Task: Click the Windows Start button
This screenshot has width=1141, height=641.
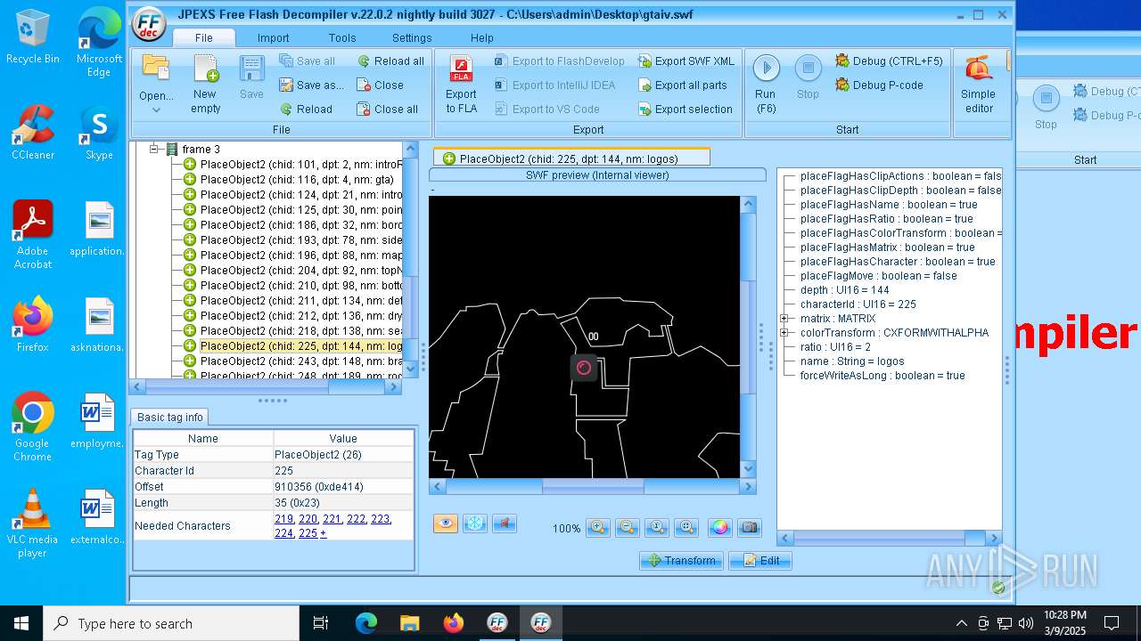Action: (x=21, y=623)
